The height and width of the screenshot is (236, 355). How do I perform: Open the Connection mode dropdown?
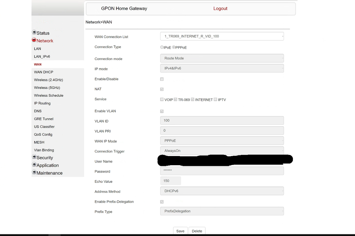(x=222, y=58)
